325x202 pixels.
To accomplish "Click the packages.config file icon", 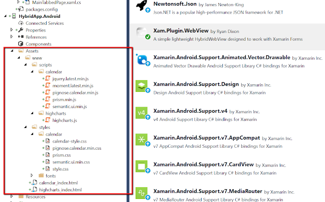I will 21,9.
